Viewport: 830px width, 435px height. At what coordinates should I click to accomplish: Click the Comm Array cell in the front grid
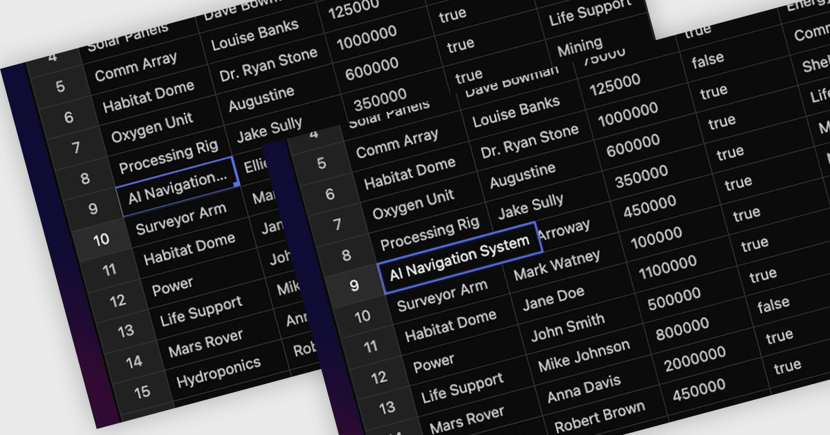[x=396, y=144]
